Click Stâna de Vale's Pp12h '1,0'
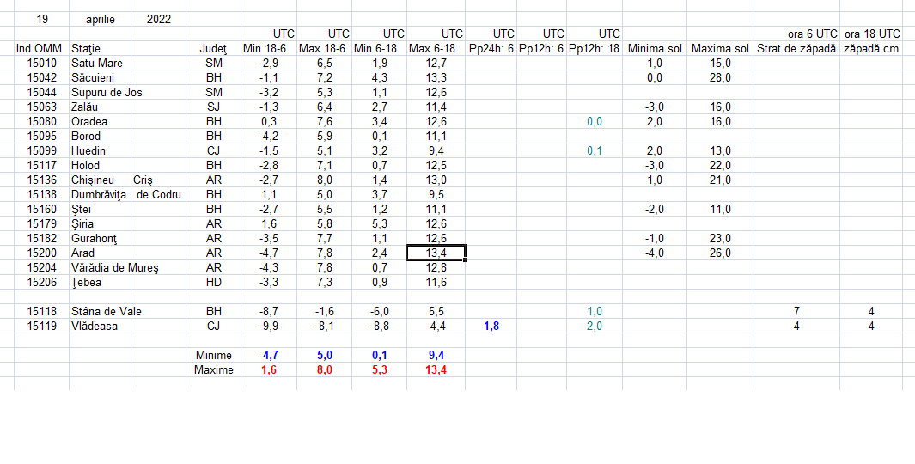Viewport: 915px width, 464px height. click(595, 311)
